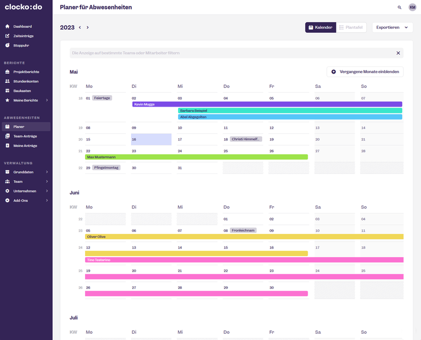Open Team-Anträge menu item
The image size is (421, 340).
point(26,136)
